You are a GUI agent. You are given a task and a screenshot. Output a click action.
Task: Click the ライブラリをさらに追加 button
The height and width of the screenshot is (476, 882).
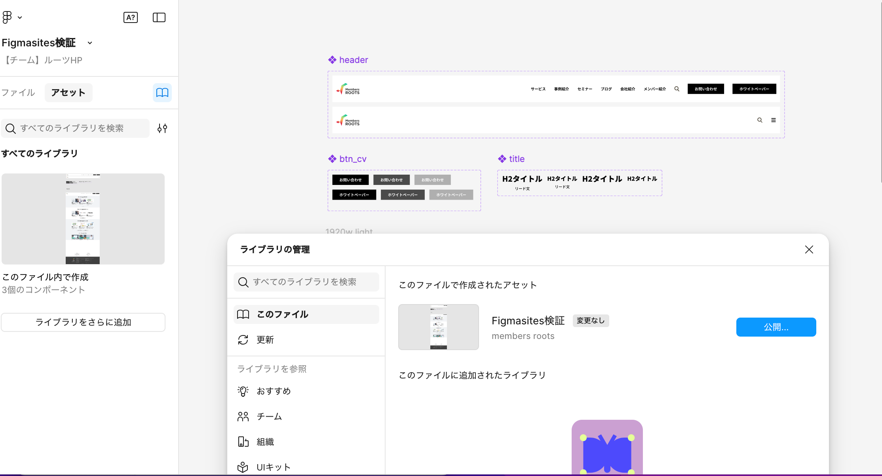(83, 322)
